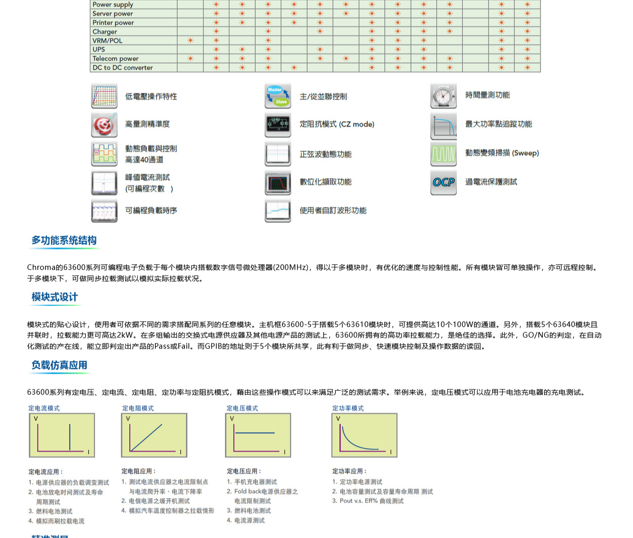This screenshot has width=633, height=538.
Task: Click the red target high-accuracy measurement icon
Action: tap(104, 124)
